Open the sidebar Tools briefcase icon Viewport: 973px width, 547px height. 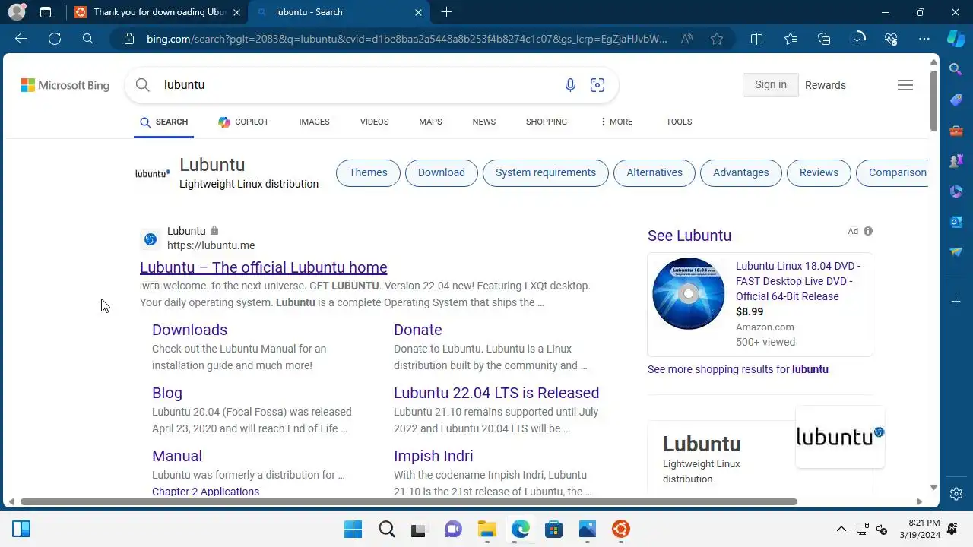click(x=956, y=131)
